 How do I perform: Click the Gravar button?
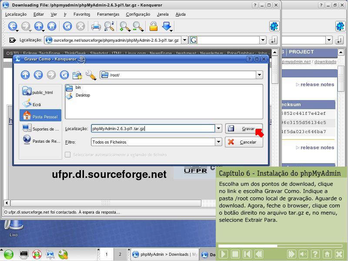(x=244, y=129)
